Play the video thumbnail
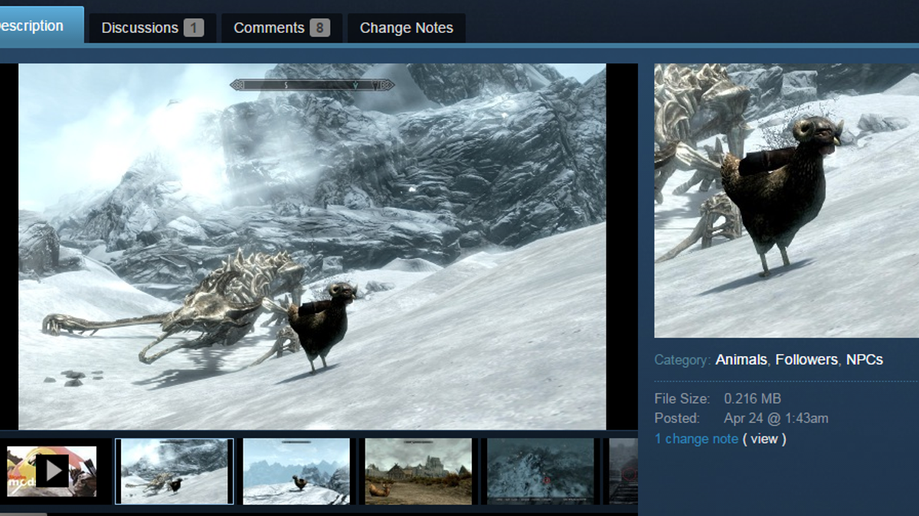The image size is (919, 516). pyautogui.click(x=51, y=470)
